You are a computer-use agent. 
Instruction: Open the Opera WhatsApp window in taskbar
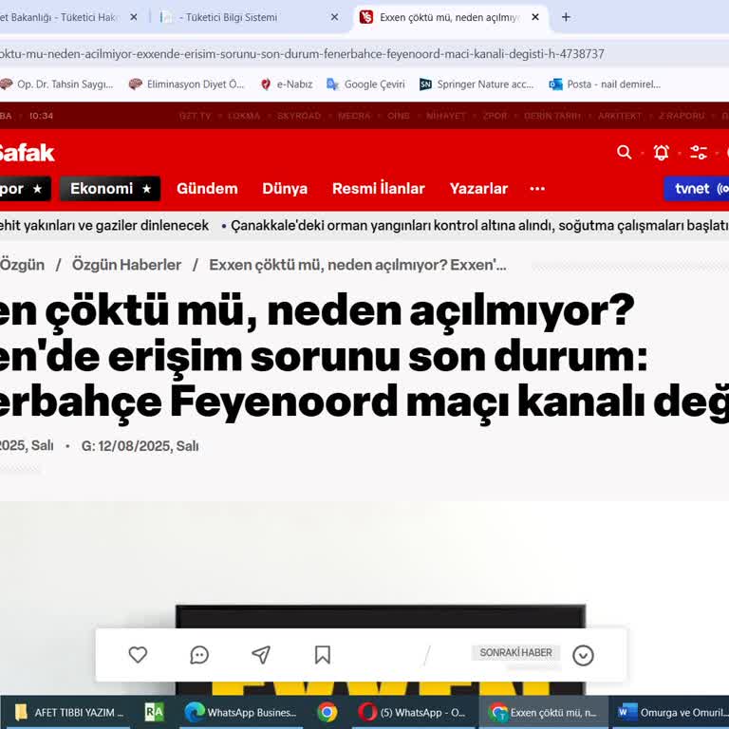[x=414, y=712]
